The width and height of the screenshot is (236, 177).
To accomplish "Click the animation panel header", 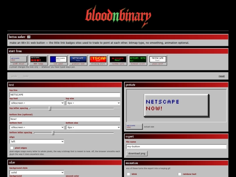I will tap(176, 163).
